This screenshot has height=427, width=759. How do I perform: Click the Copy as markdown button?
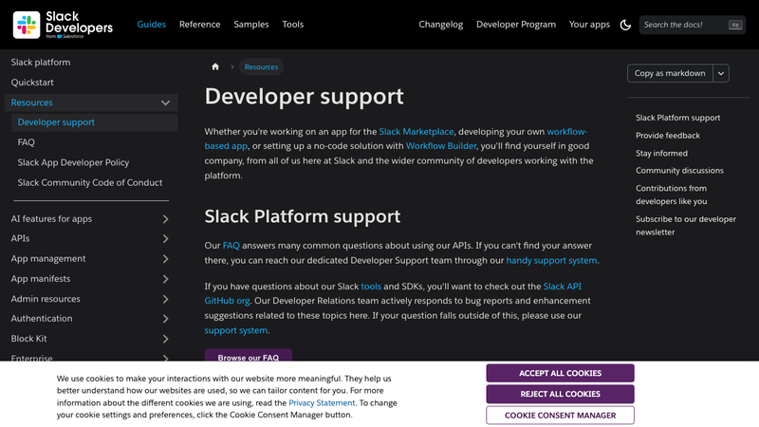click(x=670, y=74)
